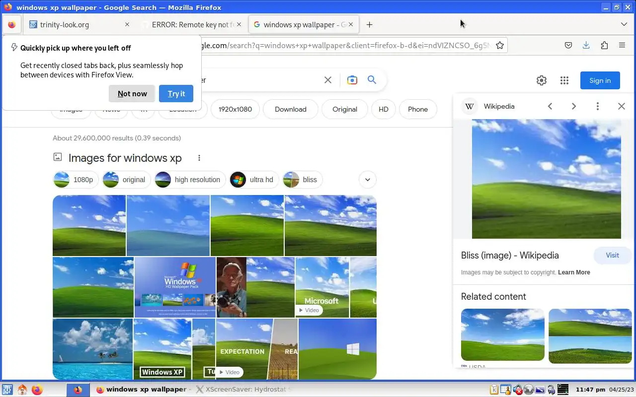Open hill thumbnail with Windows logo
Screen dimensions: 636x397
[x=337, y=349]
